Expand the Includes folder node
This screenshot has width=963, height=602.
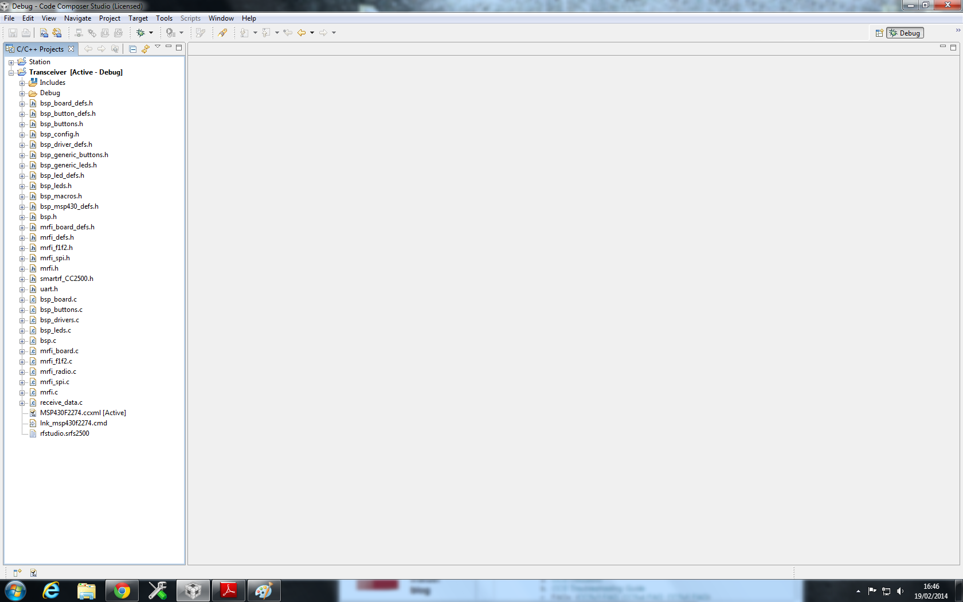22,83
